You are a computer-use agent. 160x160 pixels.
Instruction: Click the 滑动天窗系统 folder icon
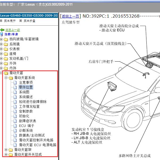[x=11, y=78]
